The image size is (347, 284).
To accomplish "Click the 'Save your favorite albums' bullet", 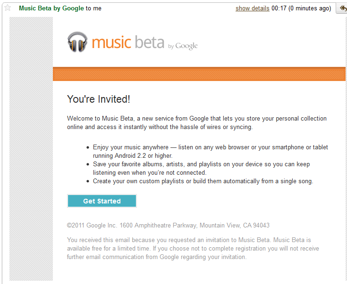I will click(x=208, y=168).
